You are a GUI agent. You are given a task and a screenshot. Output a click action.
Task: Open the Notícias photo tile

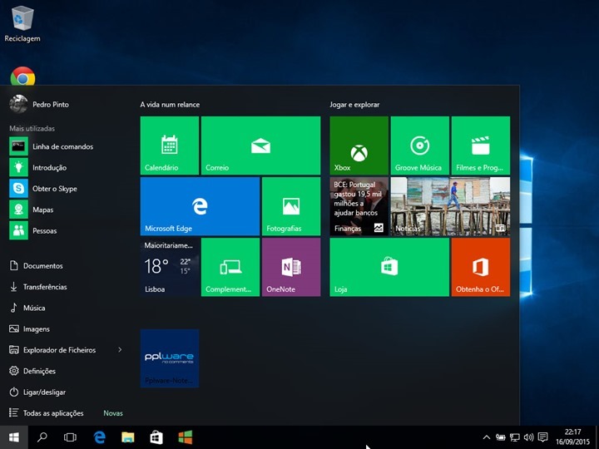click(x=450, y=206)
